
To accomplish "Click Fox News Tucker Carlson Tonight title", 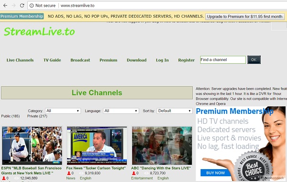I will pos(96,168).
